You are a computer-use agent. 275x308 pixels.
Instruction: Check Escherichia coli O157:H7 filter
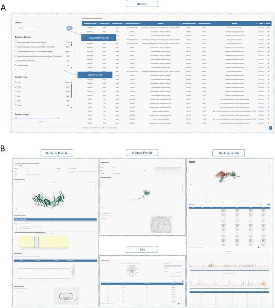[x=15, y=61]
